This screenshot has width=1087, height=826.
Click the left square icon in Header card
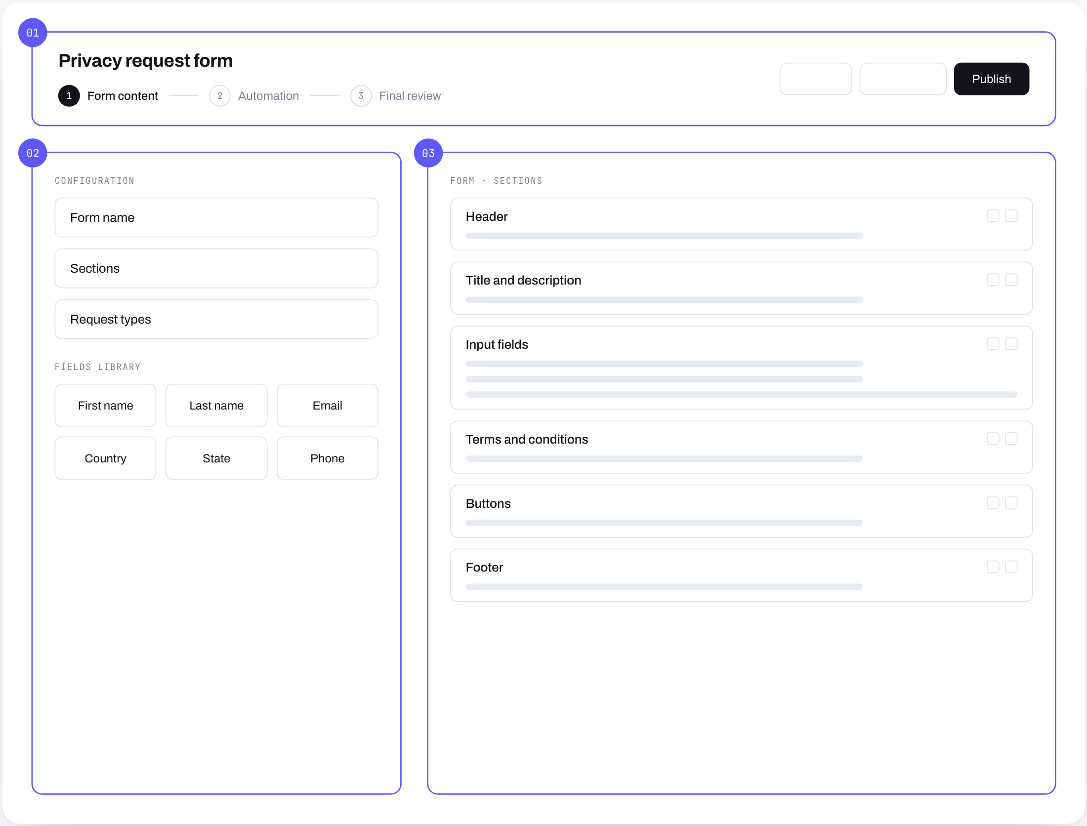993,216
